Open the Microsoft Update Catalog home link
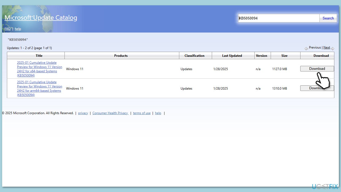The image size is (341, 192). (41, 18)
